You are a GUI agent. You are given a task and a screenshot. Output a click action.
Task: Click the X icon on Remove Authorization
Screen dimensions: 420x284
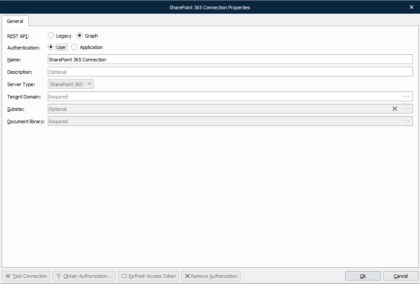[187, 276]
